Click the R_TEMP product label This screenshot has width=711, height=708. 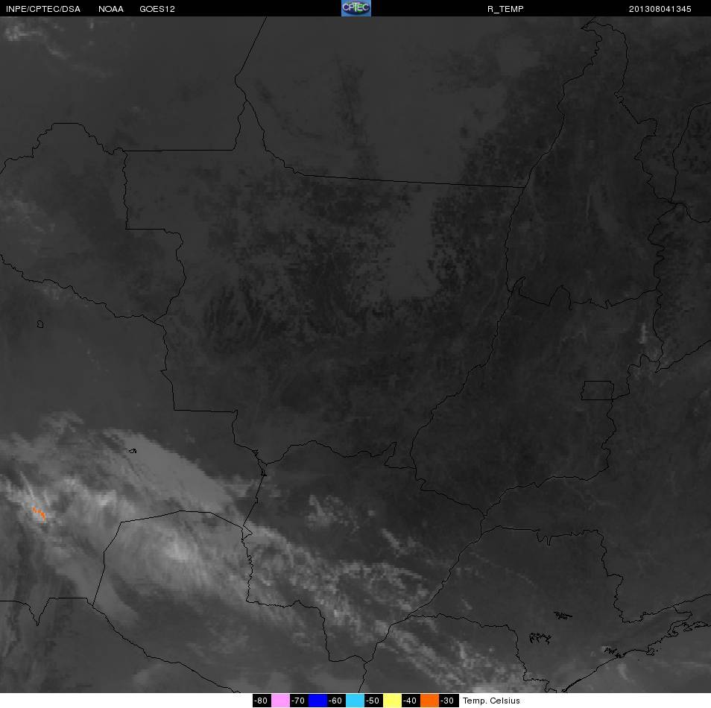coord(505,9)
